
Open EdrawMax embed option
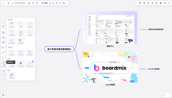pyautogui.click(x=21, y=64)
